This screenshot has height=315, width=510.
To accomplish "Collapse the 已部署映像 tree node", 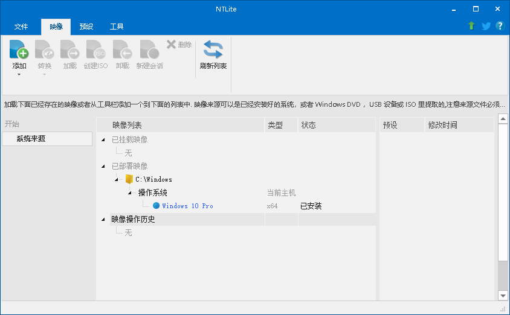I will [103, 167].
